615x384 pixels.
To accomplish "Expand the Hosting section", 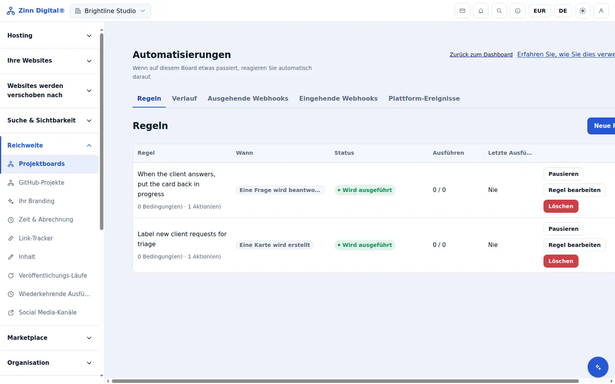I will tap(50, 35).
